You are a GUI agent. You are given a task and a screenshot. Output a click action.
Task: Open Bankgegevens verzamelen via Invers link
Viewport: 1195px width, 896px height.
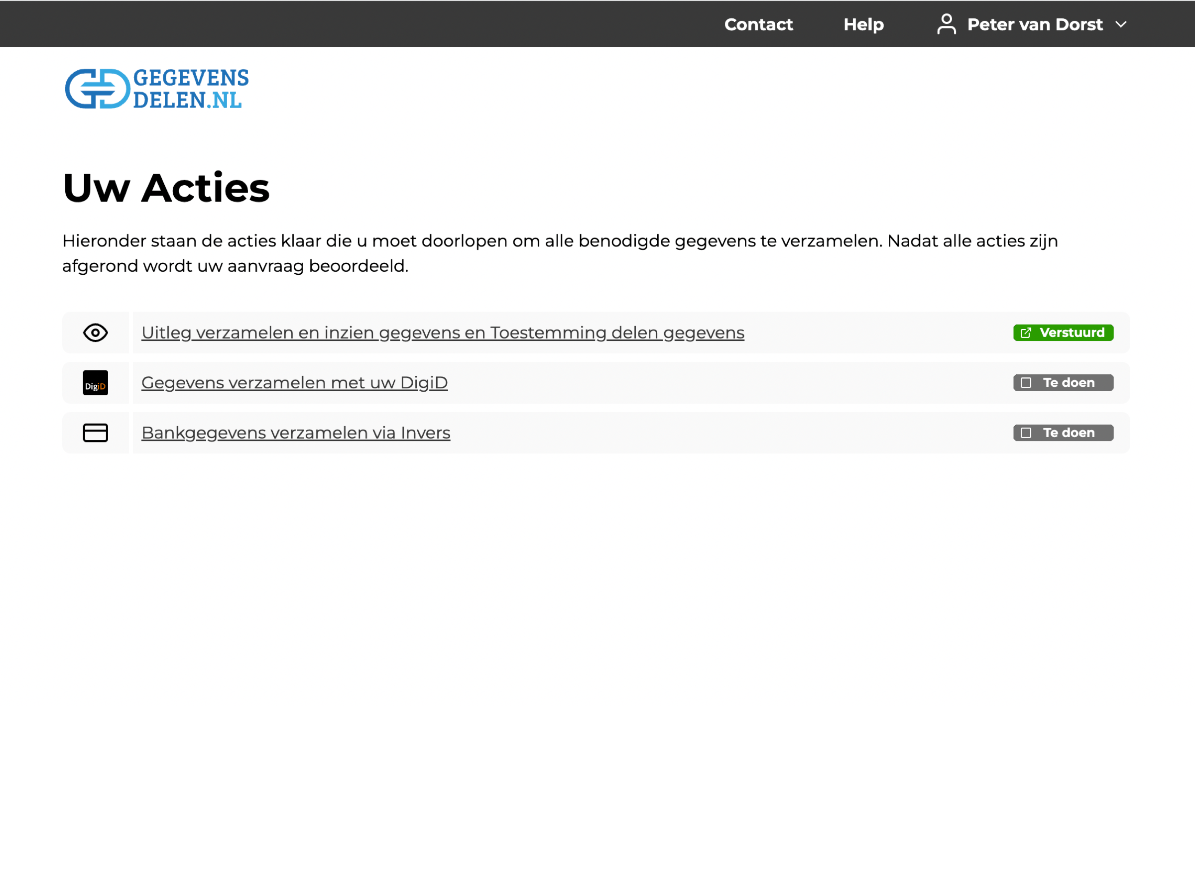[x=295, y=433]
